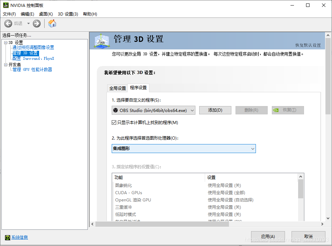
Task: Switch to the 全局设置 tab
Action: tap(118, 88)
